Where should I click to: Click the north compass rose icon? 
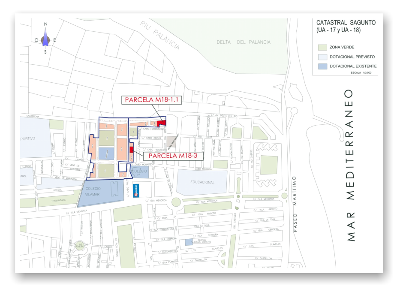coord(45,38)
